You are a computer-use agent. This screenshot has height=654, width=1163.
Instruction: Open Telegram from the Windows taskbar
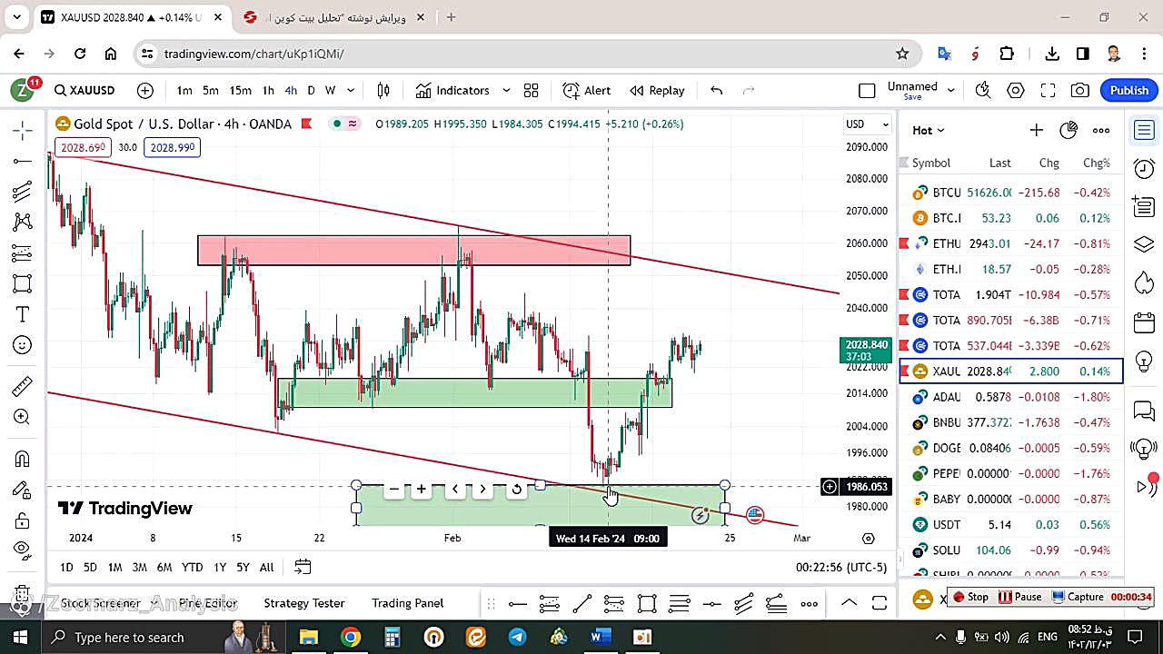point(517,637)
